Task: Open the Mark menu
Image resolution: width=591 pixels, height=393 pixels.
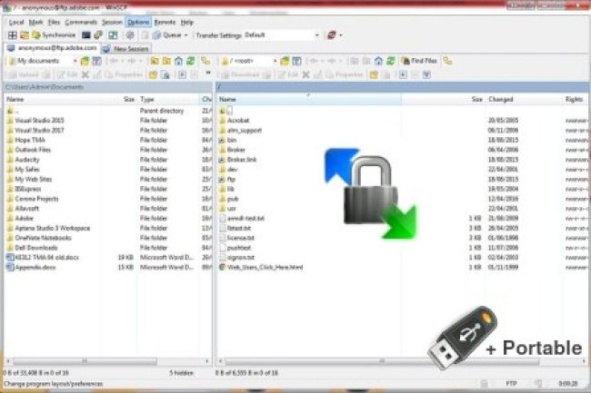Action: [35, 22]
